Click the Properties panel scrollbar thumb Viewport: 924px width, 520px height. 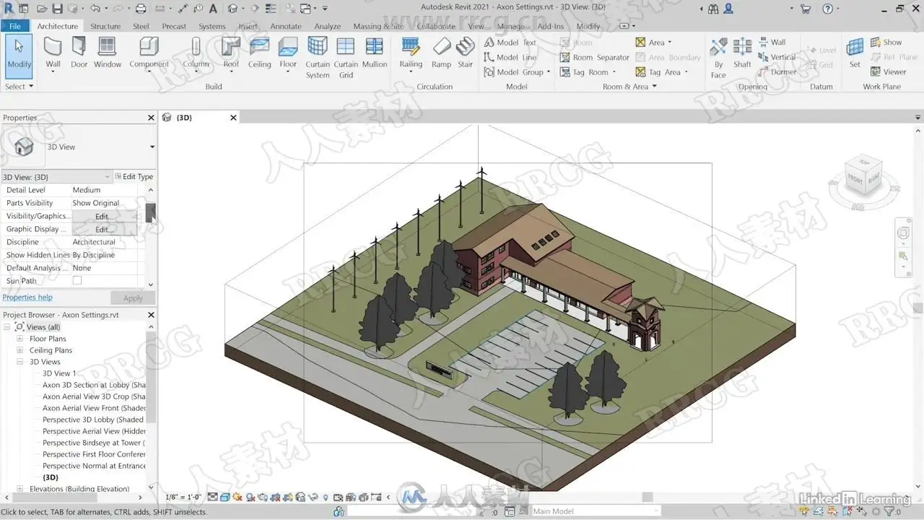tap(150, 212)
